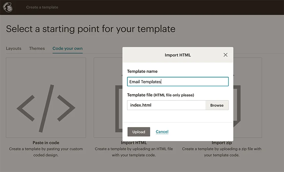Image resolution: width=284 pixels, height=172 pixels.
Task: Click the Mailchimp monkey logo
Action: 8,7
